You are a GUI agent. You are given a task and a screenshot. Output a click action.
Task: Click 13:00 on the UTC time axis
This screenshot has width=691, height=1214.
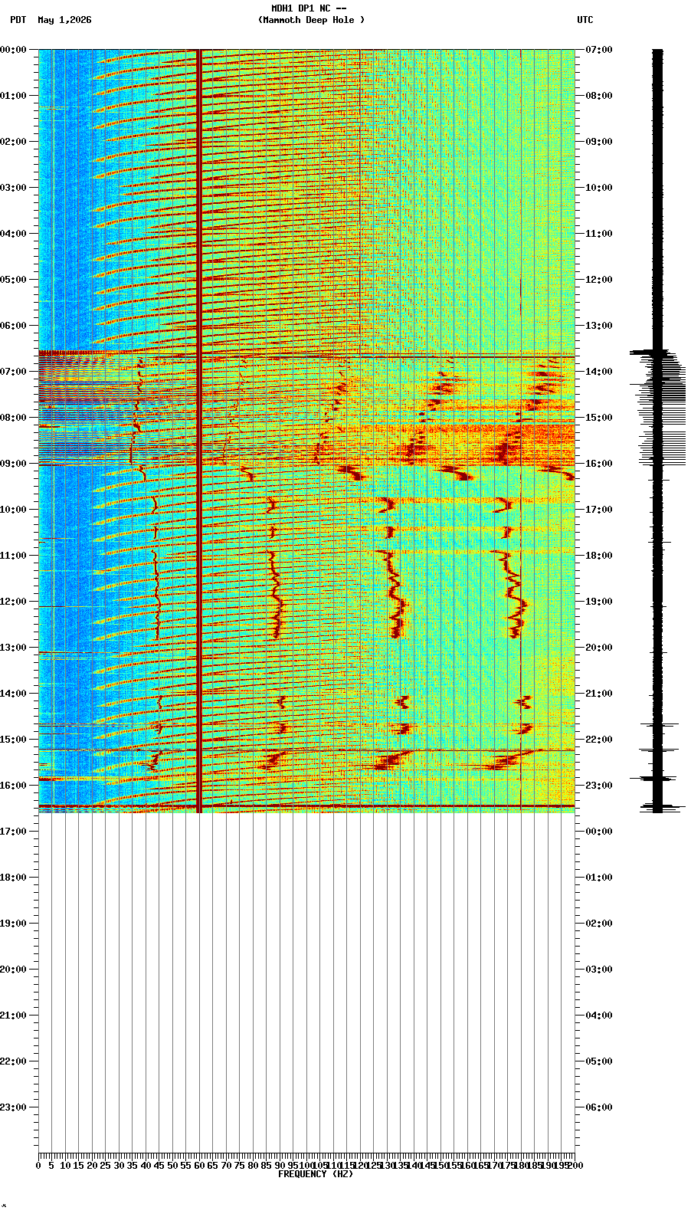[599, 326]
